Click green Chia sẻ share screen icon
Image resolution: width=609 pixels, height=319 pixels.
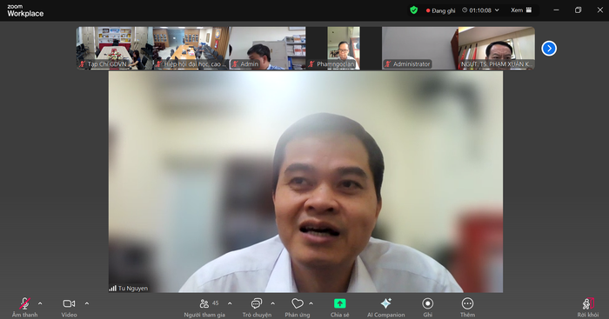tap(340, 303)
